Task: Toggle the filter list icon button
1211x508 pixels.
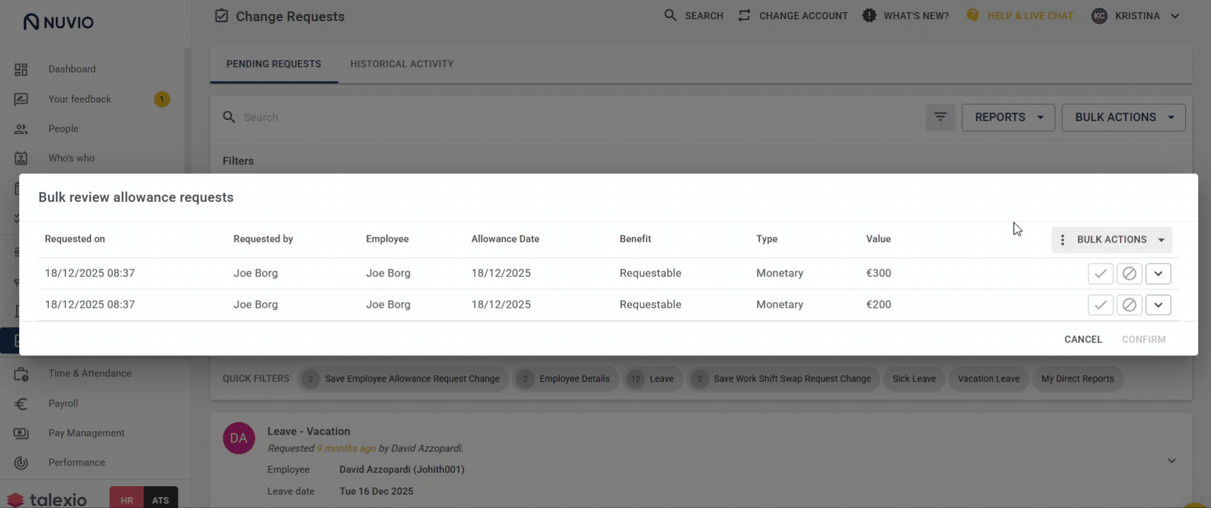Action: click(940, 117)
